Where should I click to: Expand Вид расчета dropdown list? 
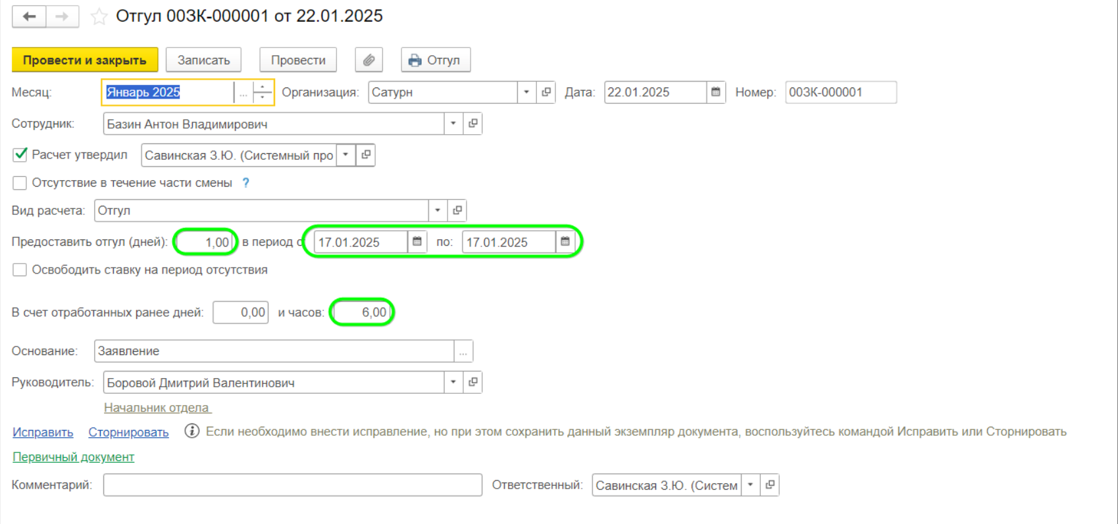click(438, 210)
